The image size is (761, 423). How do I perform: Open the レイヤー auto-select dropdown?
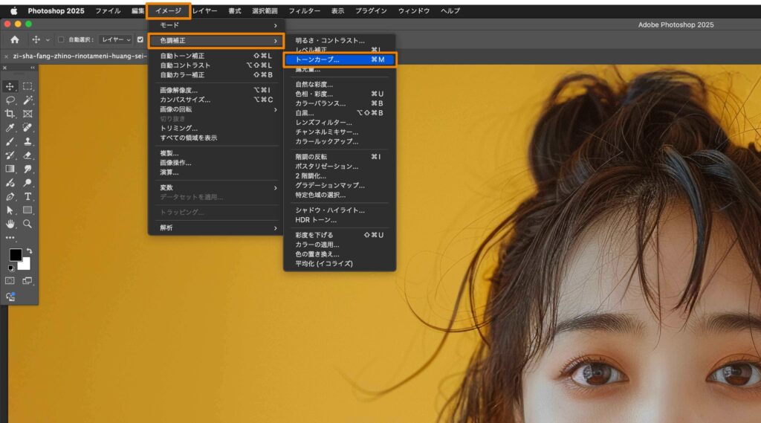point(115,39)
